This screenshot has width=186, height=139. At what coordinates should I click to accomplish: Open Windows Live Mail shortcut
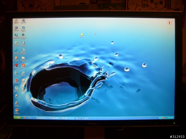23,59
